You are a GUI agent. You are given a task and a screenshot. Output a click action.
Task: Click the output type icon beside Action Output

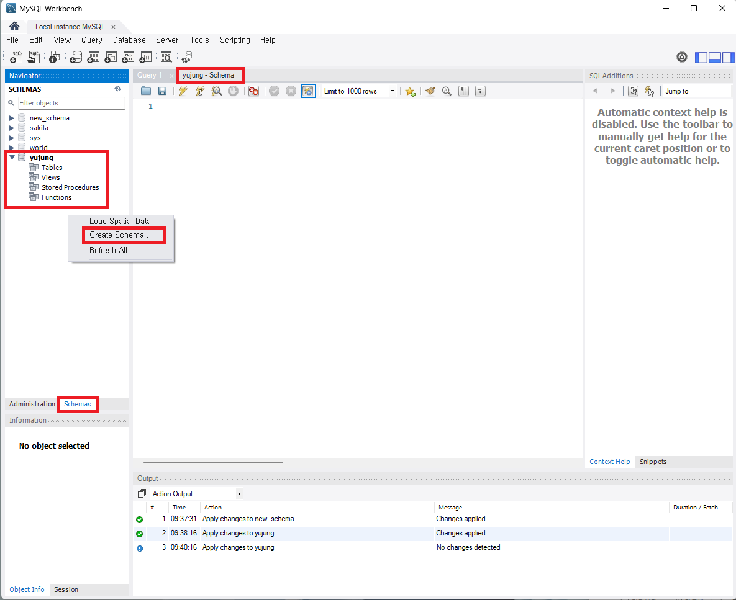click(x=142, y=493)
